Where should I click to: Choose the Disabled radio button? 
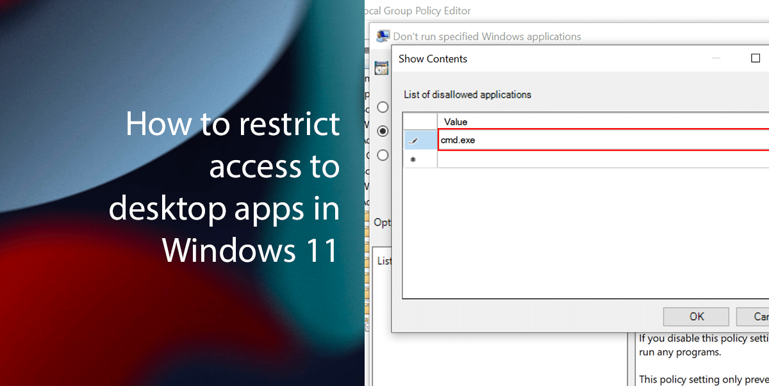383,155
